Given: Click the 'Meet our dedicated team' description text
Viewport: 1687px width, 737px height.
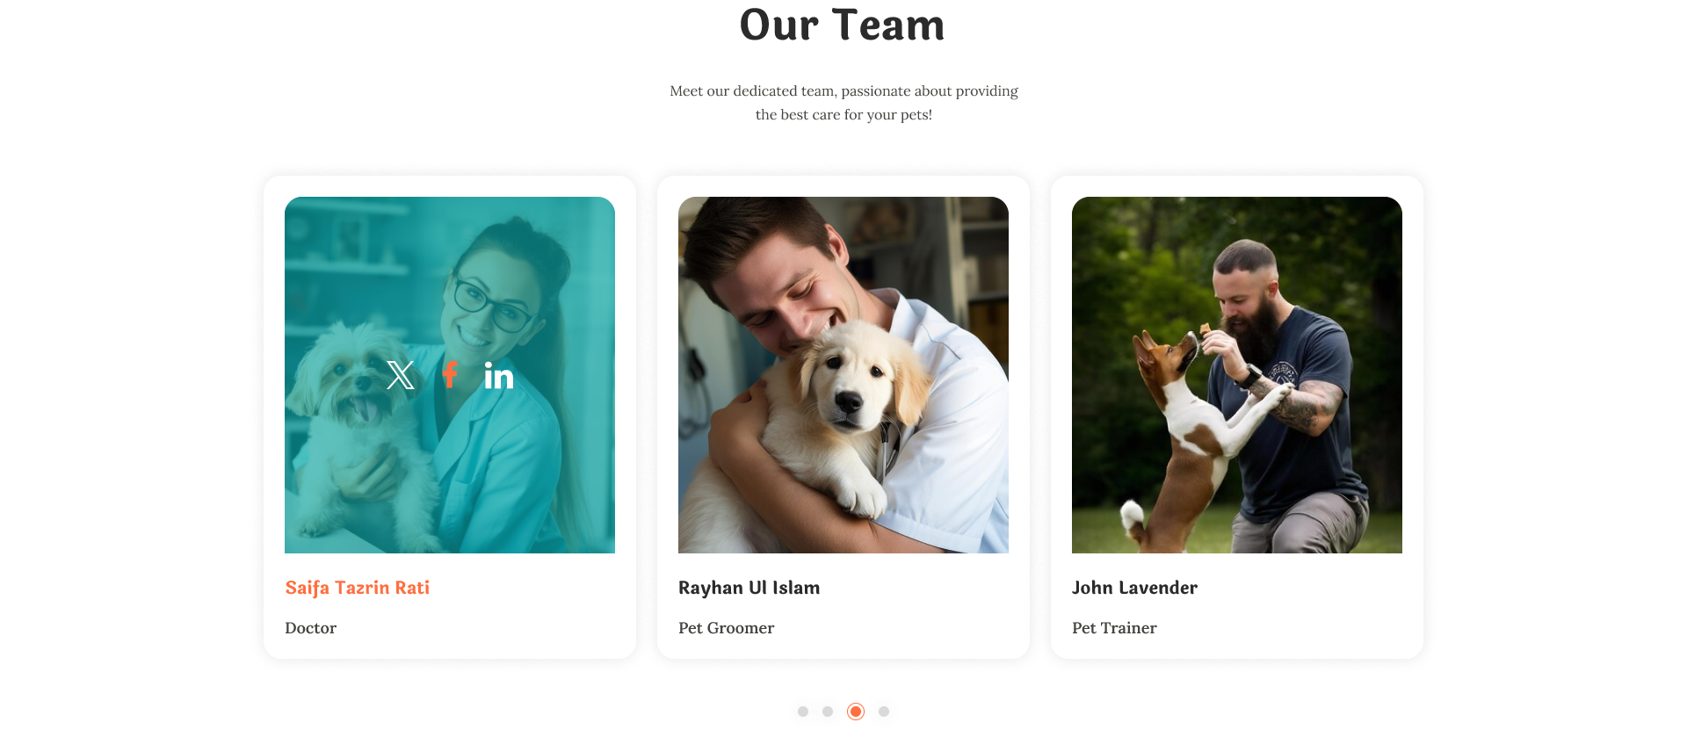Looking at the screenshot, I should (843, 103).
